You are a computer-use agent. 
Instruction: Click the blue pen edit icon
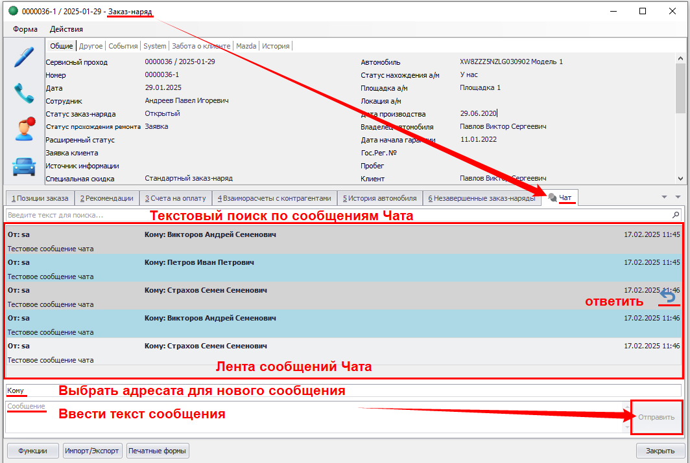click(x=24, y=57)
